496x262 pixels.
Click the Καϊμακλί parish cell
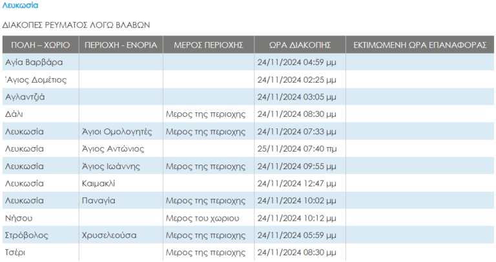98,183
